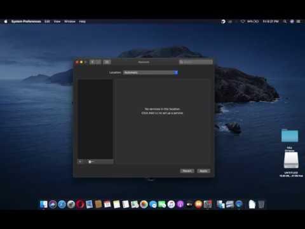Viewport: 305px width, 229px height.
Task: Add a service with the plus button
Action: pyautogui.click(x=80, y=162)
